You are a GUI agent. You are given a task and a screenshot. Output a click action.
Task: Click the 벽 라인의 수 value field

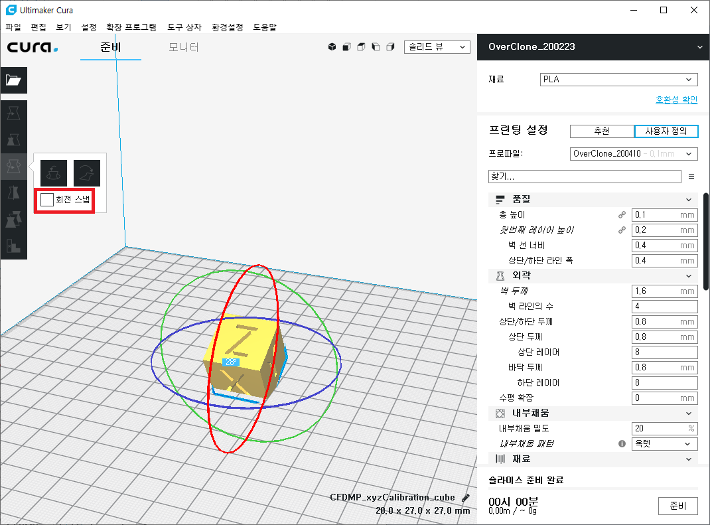coord(664,307)
